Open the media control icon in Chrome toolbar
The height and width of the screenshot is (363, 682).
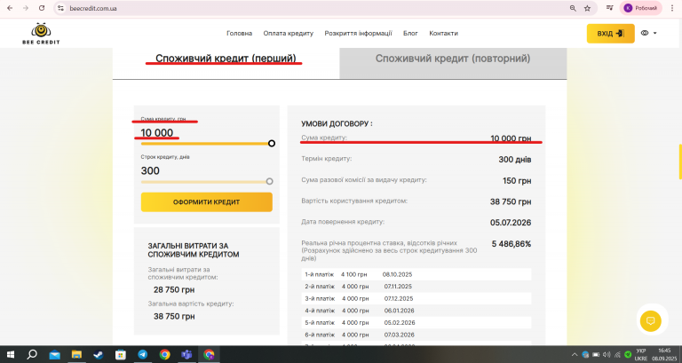[610, 8]
